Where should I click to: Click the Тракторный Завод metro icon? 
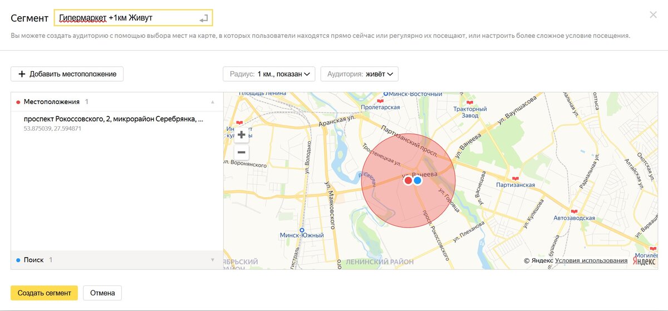[x=470, y=103]
